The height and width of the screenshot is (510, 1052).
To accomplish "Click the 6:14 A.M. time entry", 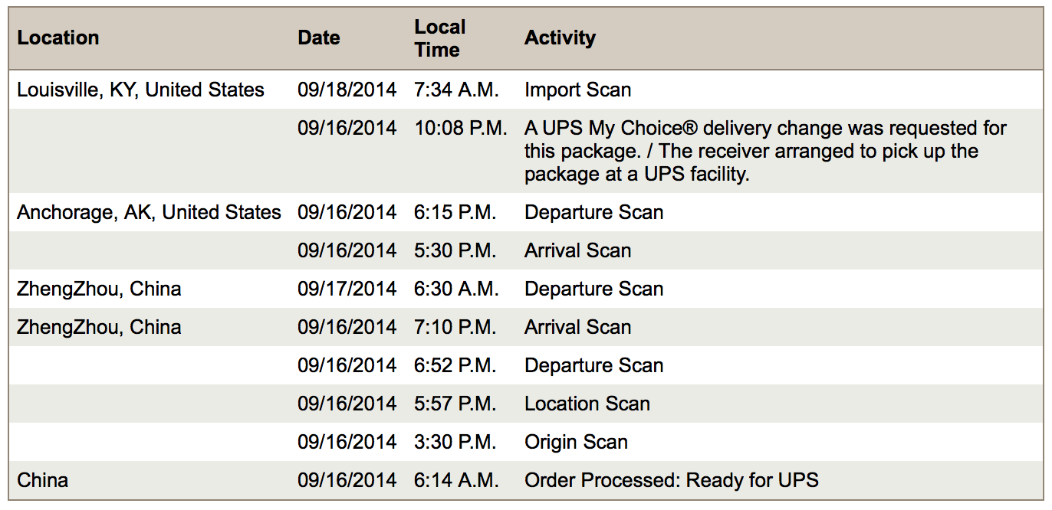I will tap(456, 480).
